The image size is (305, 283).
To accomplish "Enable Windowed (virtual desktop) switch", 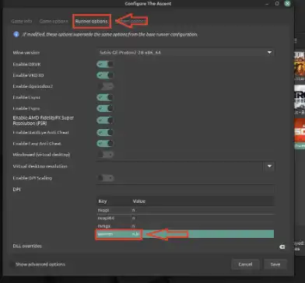I will click(105, 155).
